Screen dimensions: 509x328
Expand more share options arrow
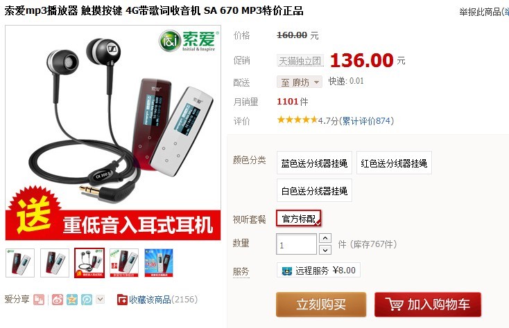pyautogui.click(x=101, y=299)
